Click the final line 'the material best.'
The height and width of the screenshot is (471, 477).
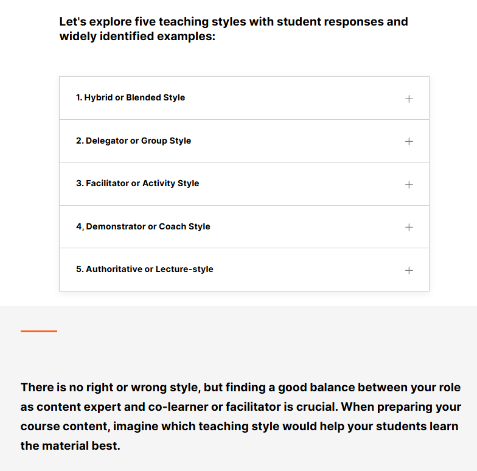71,445
